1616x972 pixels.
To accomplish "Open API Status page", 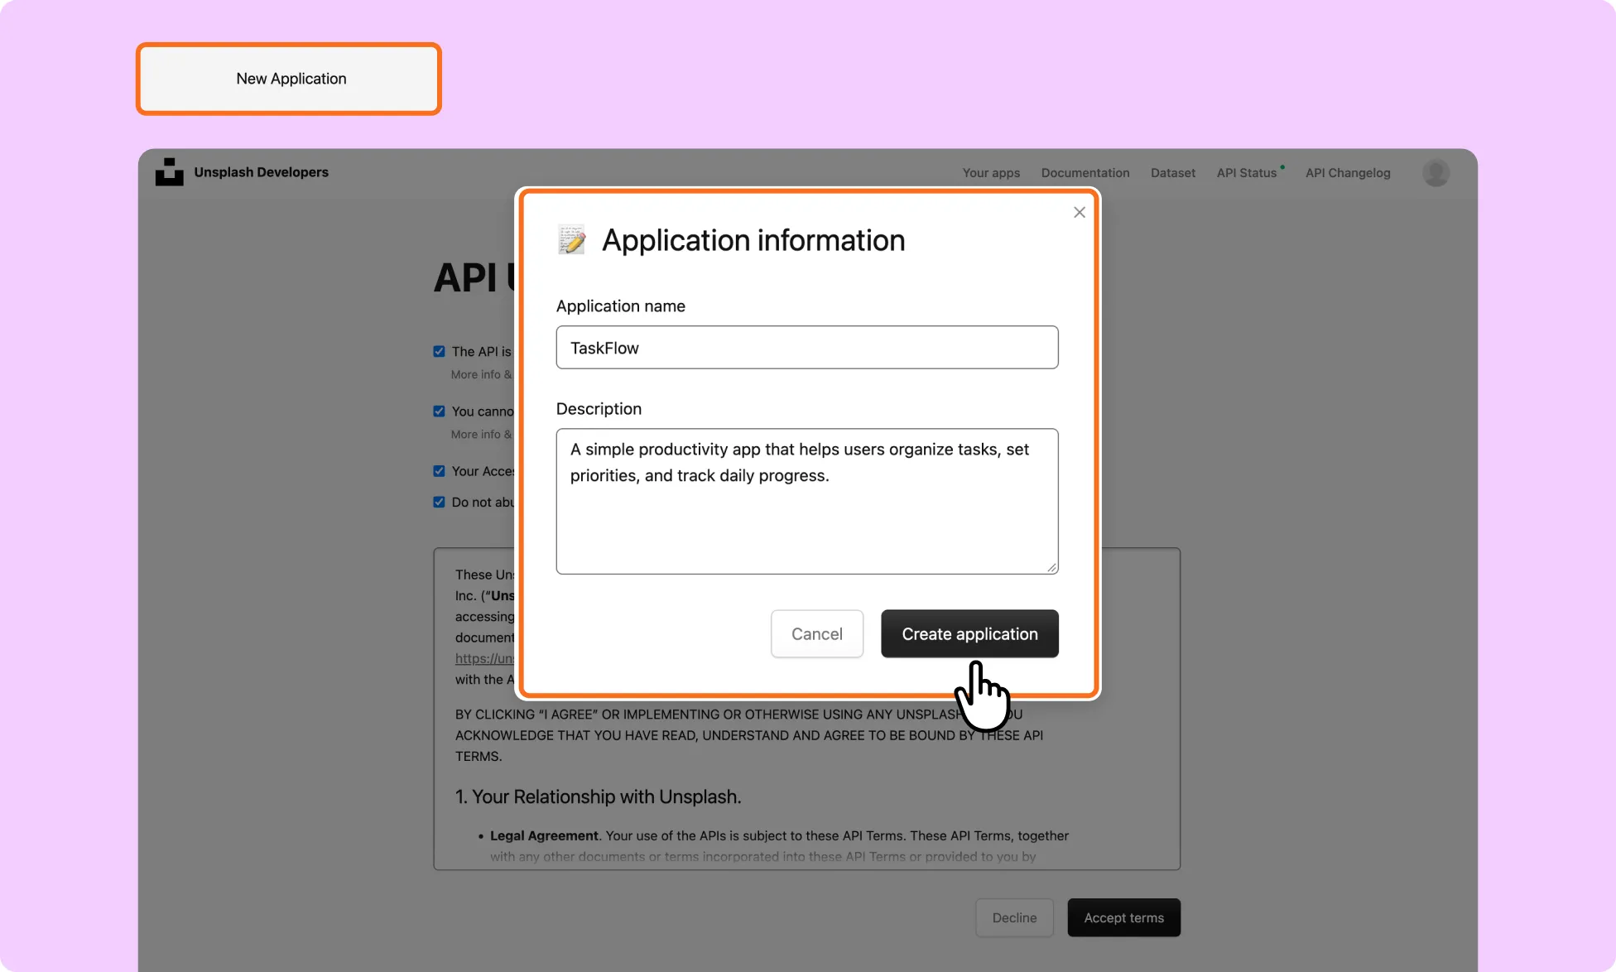I will (x=1247, y=173).
